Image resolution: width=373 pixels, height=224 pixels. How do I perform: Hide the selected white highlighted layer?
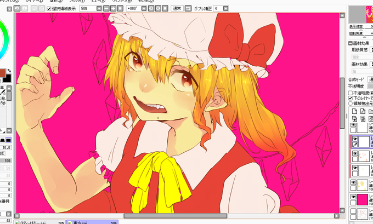click(355, 139)
